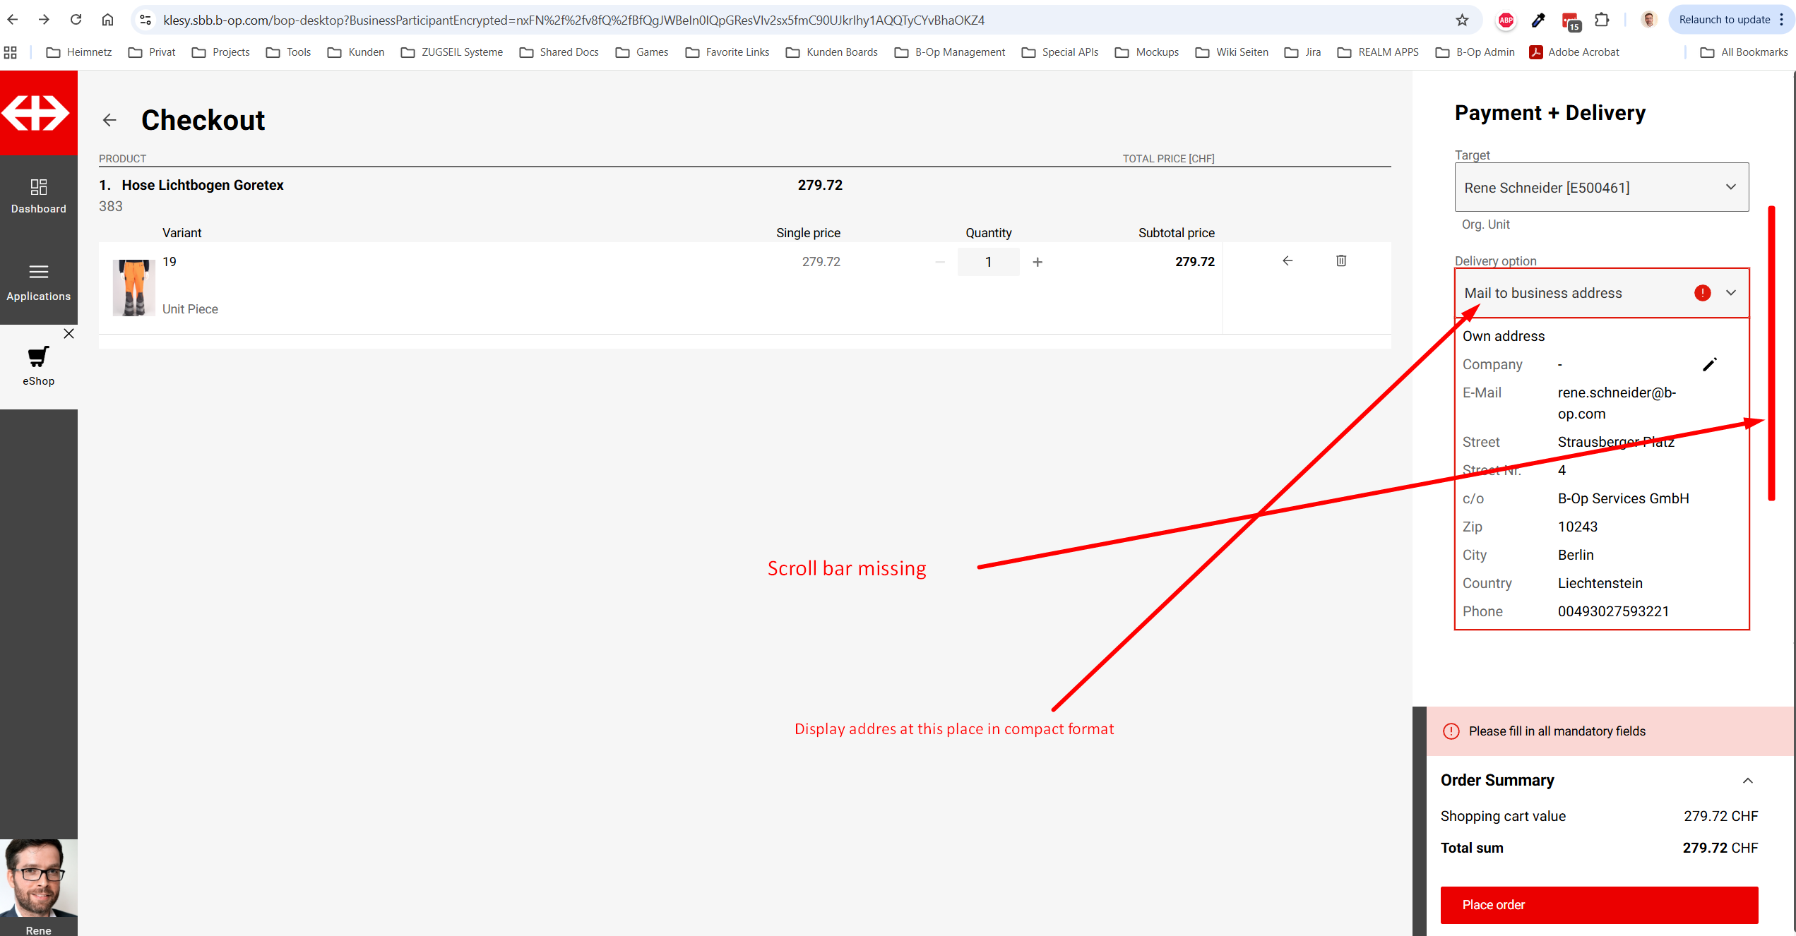Click Relaunch to update button
Screen dimensions: 1796x936
1723,20
